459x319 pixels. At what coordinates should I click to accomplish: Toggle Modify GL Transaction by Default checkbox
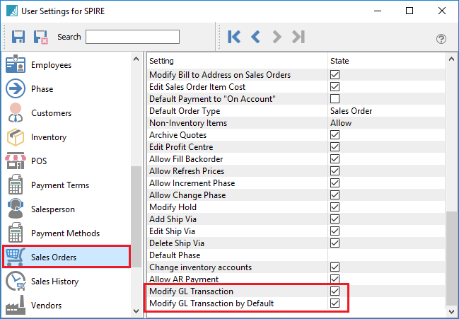335,303
